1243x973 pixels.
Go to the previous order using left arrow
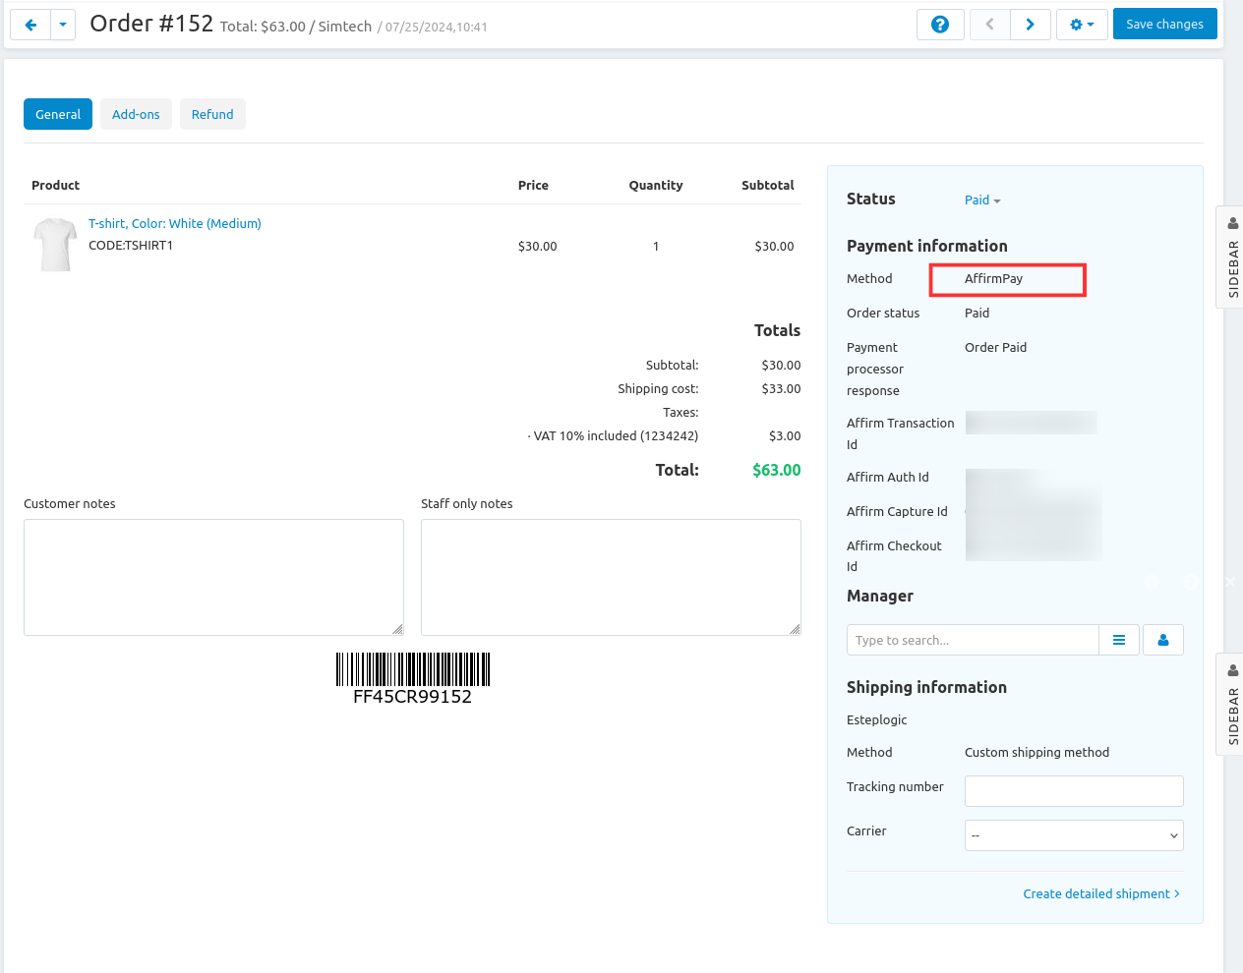tap(989, 24)
